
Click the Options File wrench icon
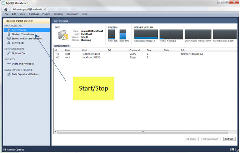pyautogui.click(x=9, y=53)
